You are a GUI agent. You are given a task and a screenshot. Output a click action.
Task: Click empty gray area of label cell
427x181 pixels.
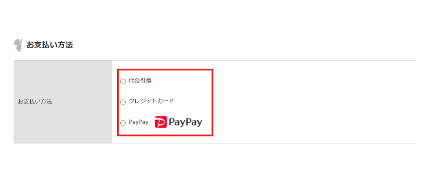click(x=62, y=125)
